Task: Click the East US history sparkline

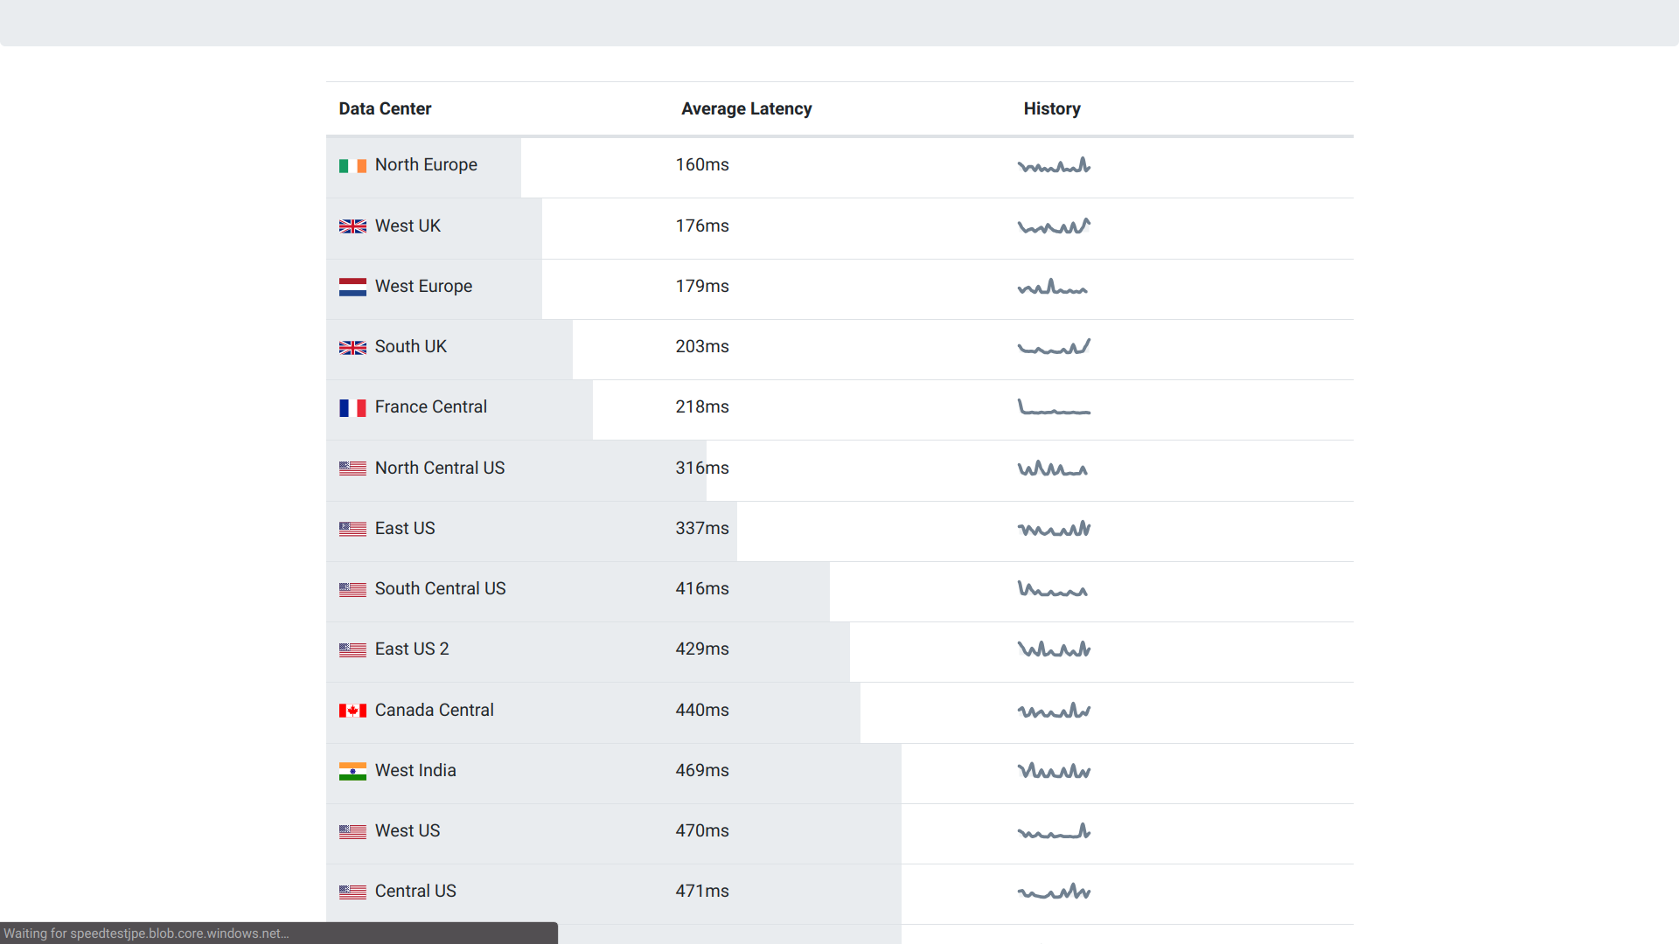Action: 1054,529
